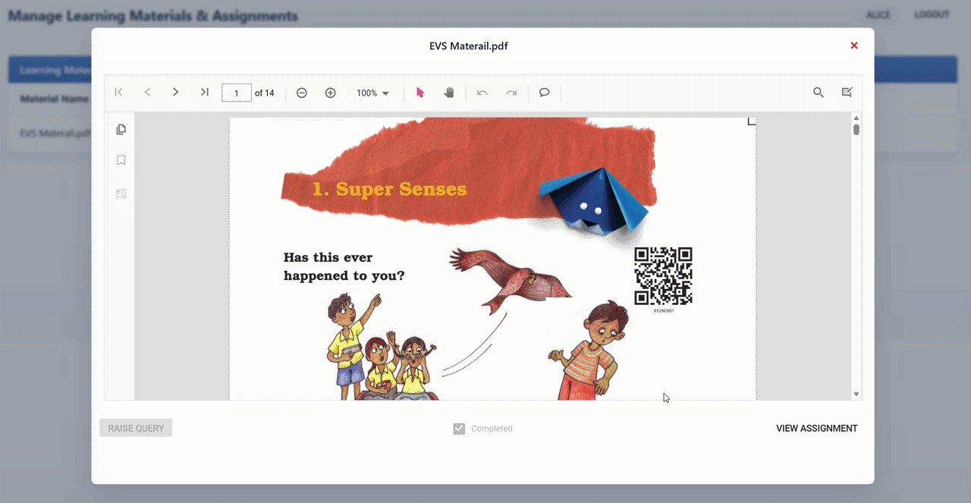971x503 pixels.
Task: Click the RAISE QUERY button
Action: (136, 428)
